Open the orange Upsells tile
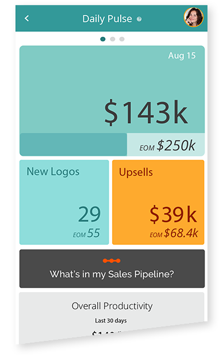This screenshot has height=357, width=223. point(158,202)
